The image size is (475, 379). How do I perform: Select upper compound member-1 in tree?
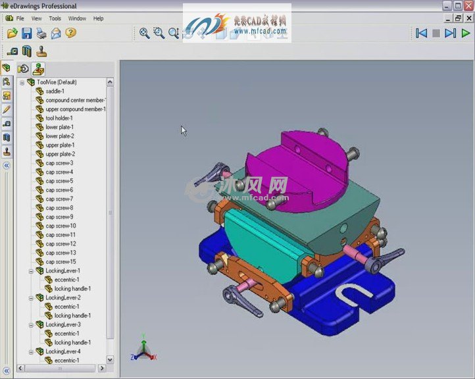tap(76, 109)
